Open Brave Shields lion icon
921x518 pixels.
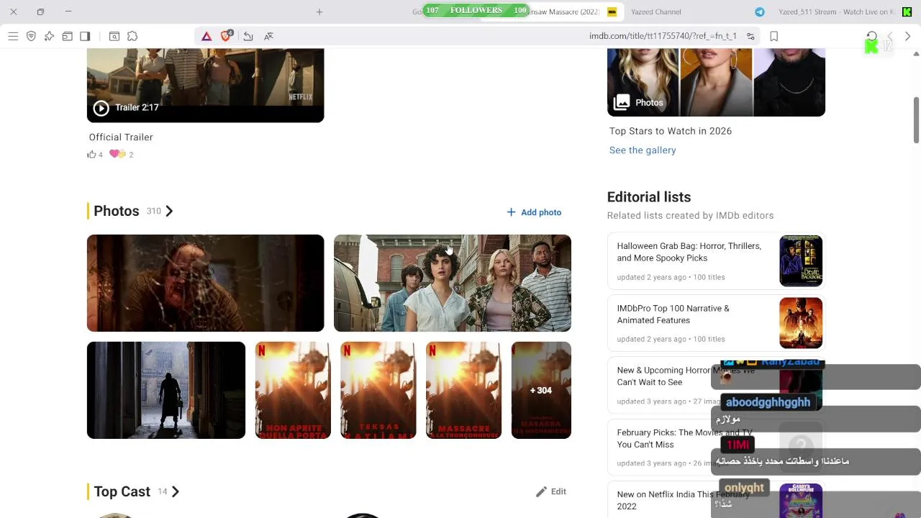[227, 36]
